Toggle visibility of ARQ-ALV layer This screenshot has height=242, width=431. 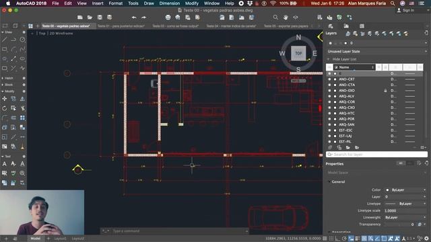pyautogui.click(x=329, y=96)
